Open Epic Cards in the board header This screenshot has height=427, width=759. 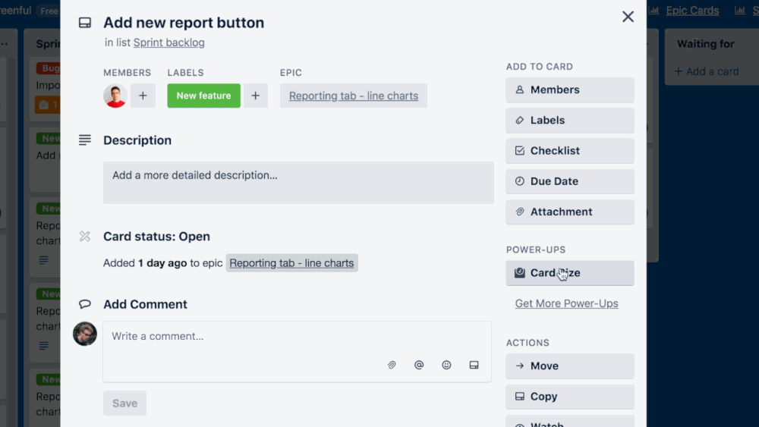pos(692,11)
